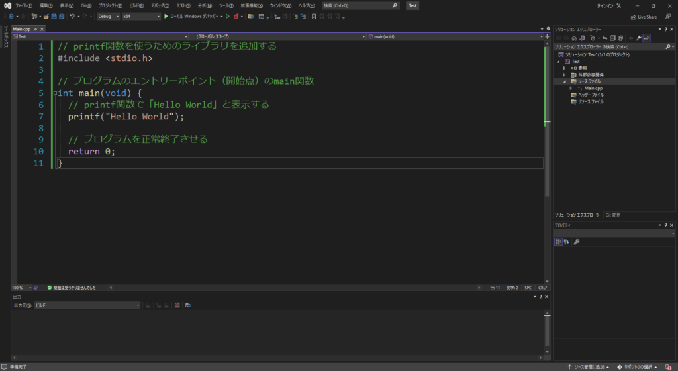Viewport: 678px width, 371px height.
Task: Click サインイン to sign in
Action: point(605,5)
